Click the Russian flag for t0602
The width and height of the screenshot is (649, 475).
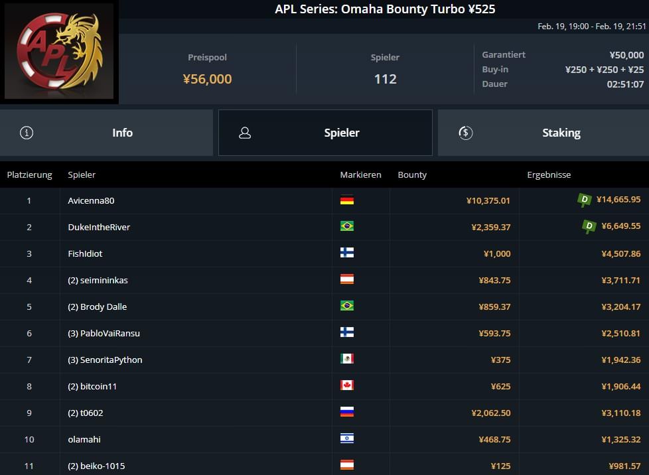tap(346, 412)
